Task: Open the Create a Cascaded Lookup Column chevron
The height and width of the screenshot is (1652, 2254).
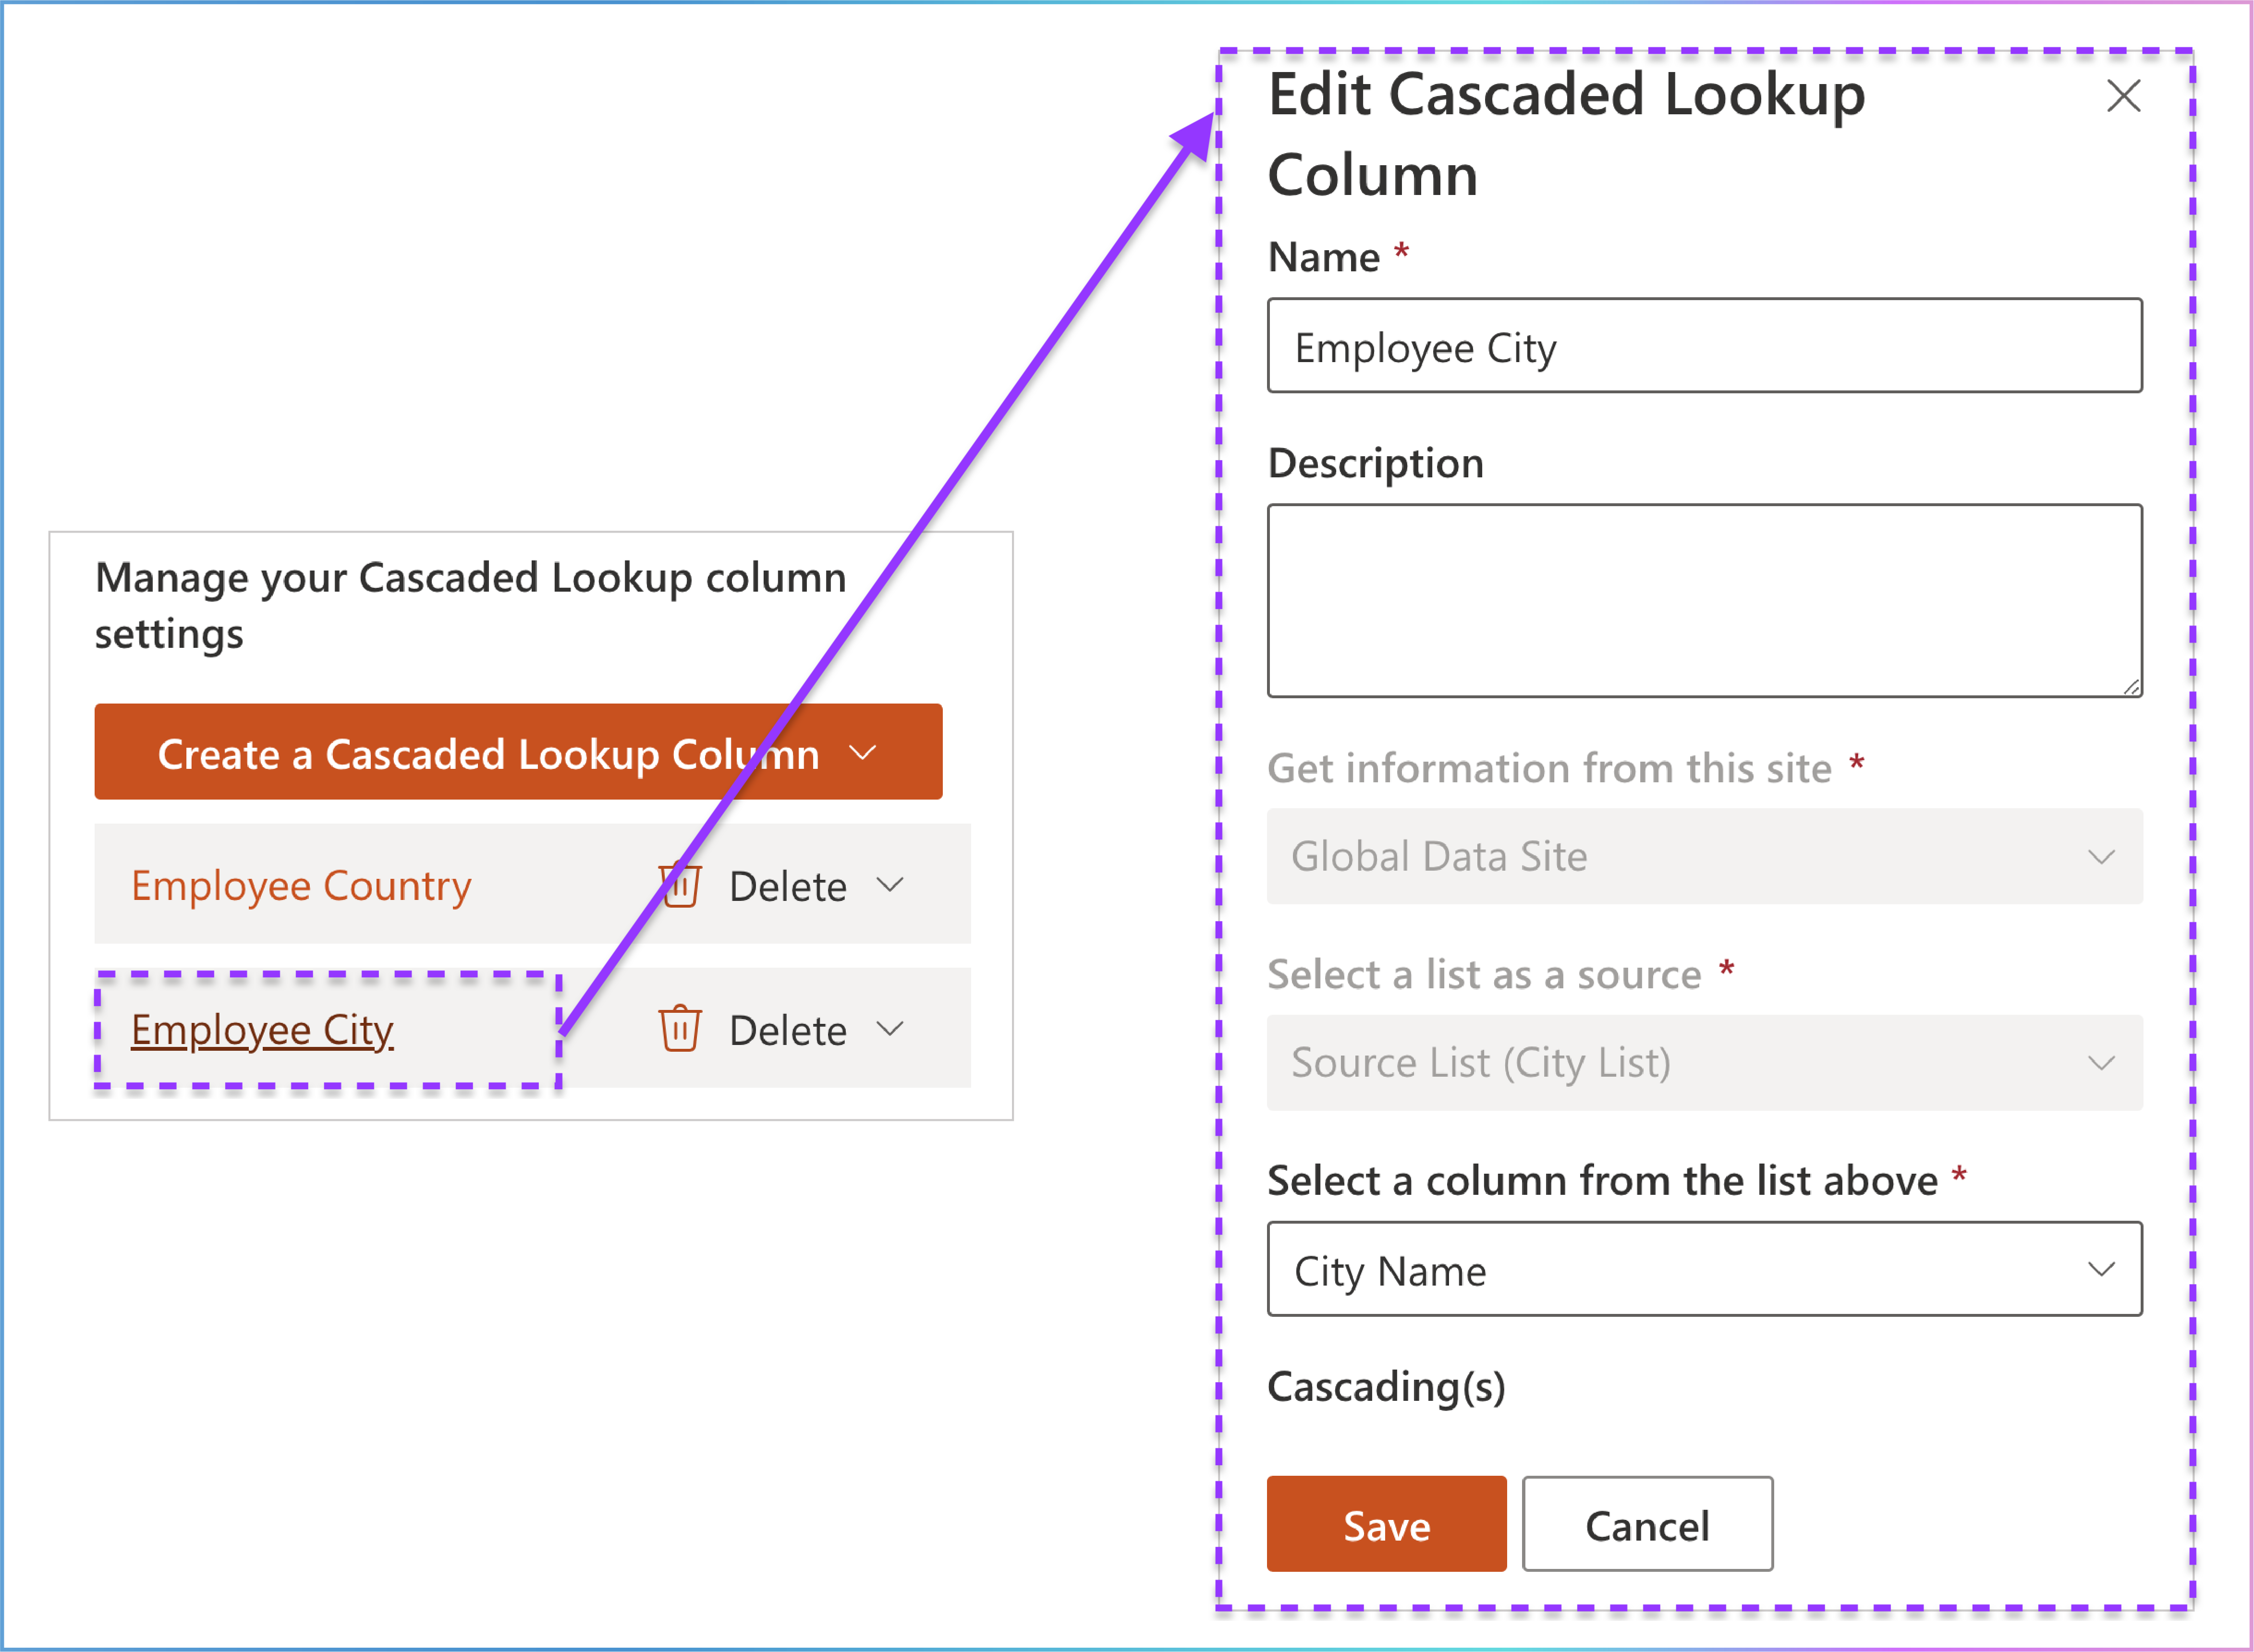Action: coord(862,752)
